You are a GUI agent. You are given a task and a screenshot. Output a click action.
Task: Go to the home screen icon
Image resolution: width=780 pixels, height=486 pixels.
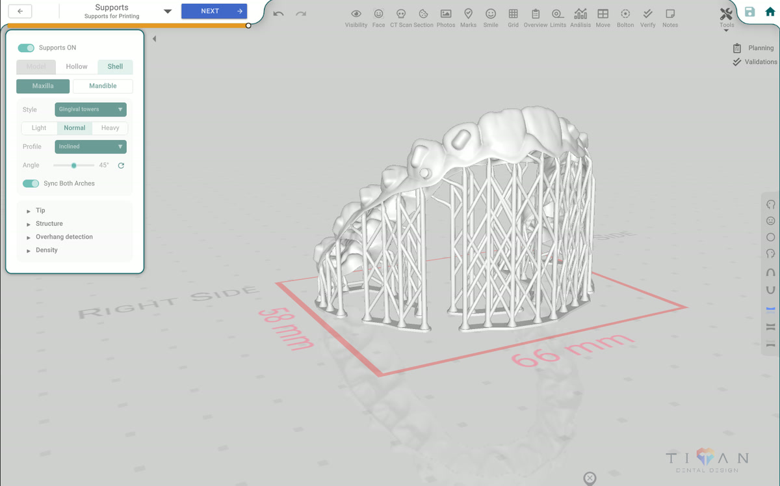[x=770, y=12]
